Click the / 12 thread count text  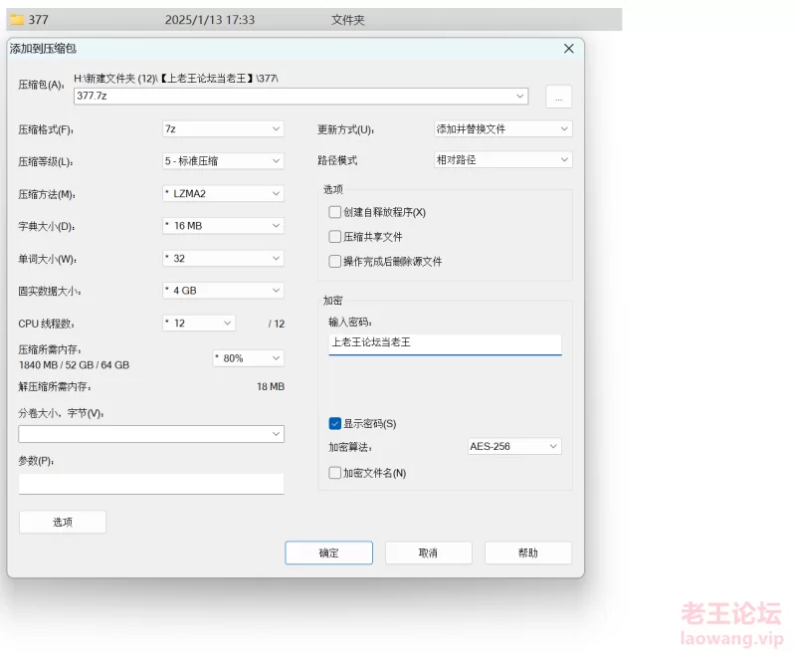tap(277, 324)
